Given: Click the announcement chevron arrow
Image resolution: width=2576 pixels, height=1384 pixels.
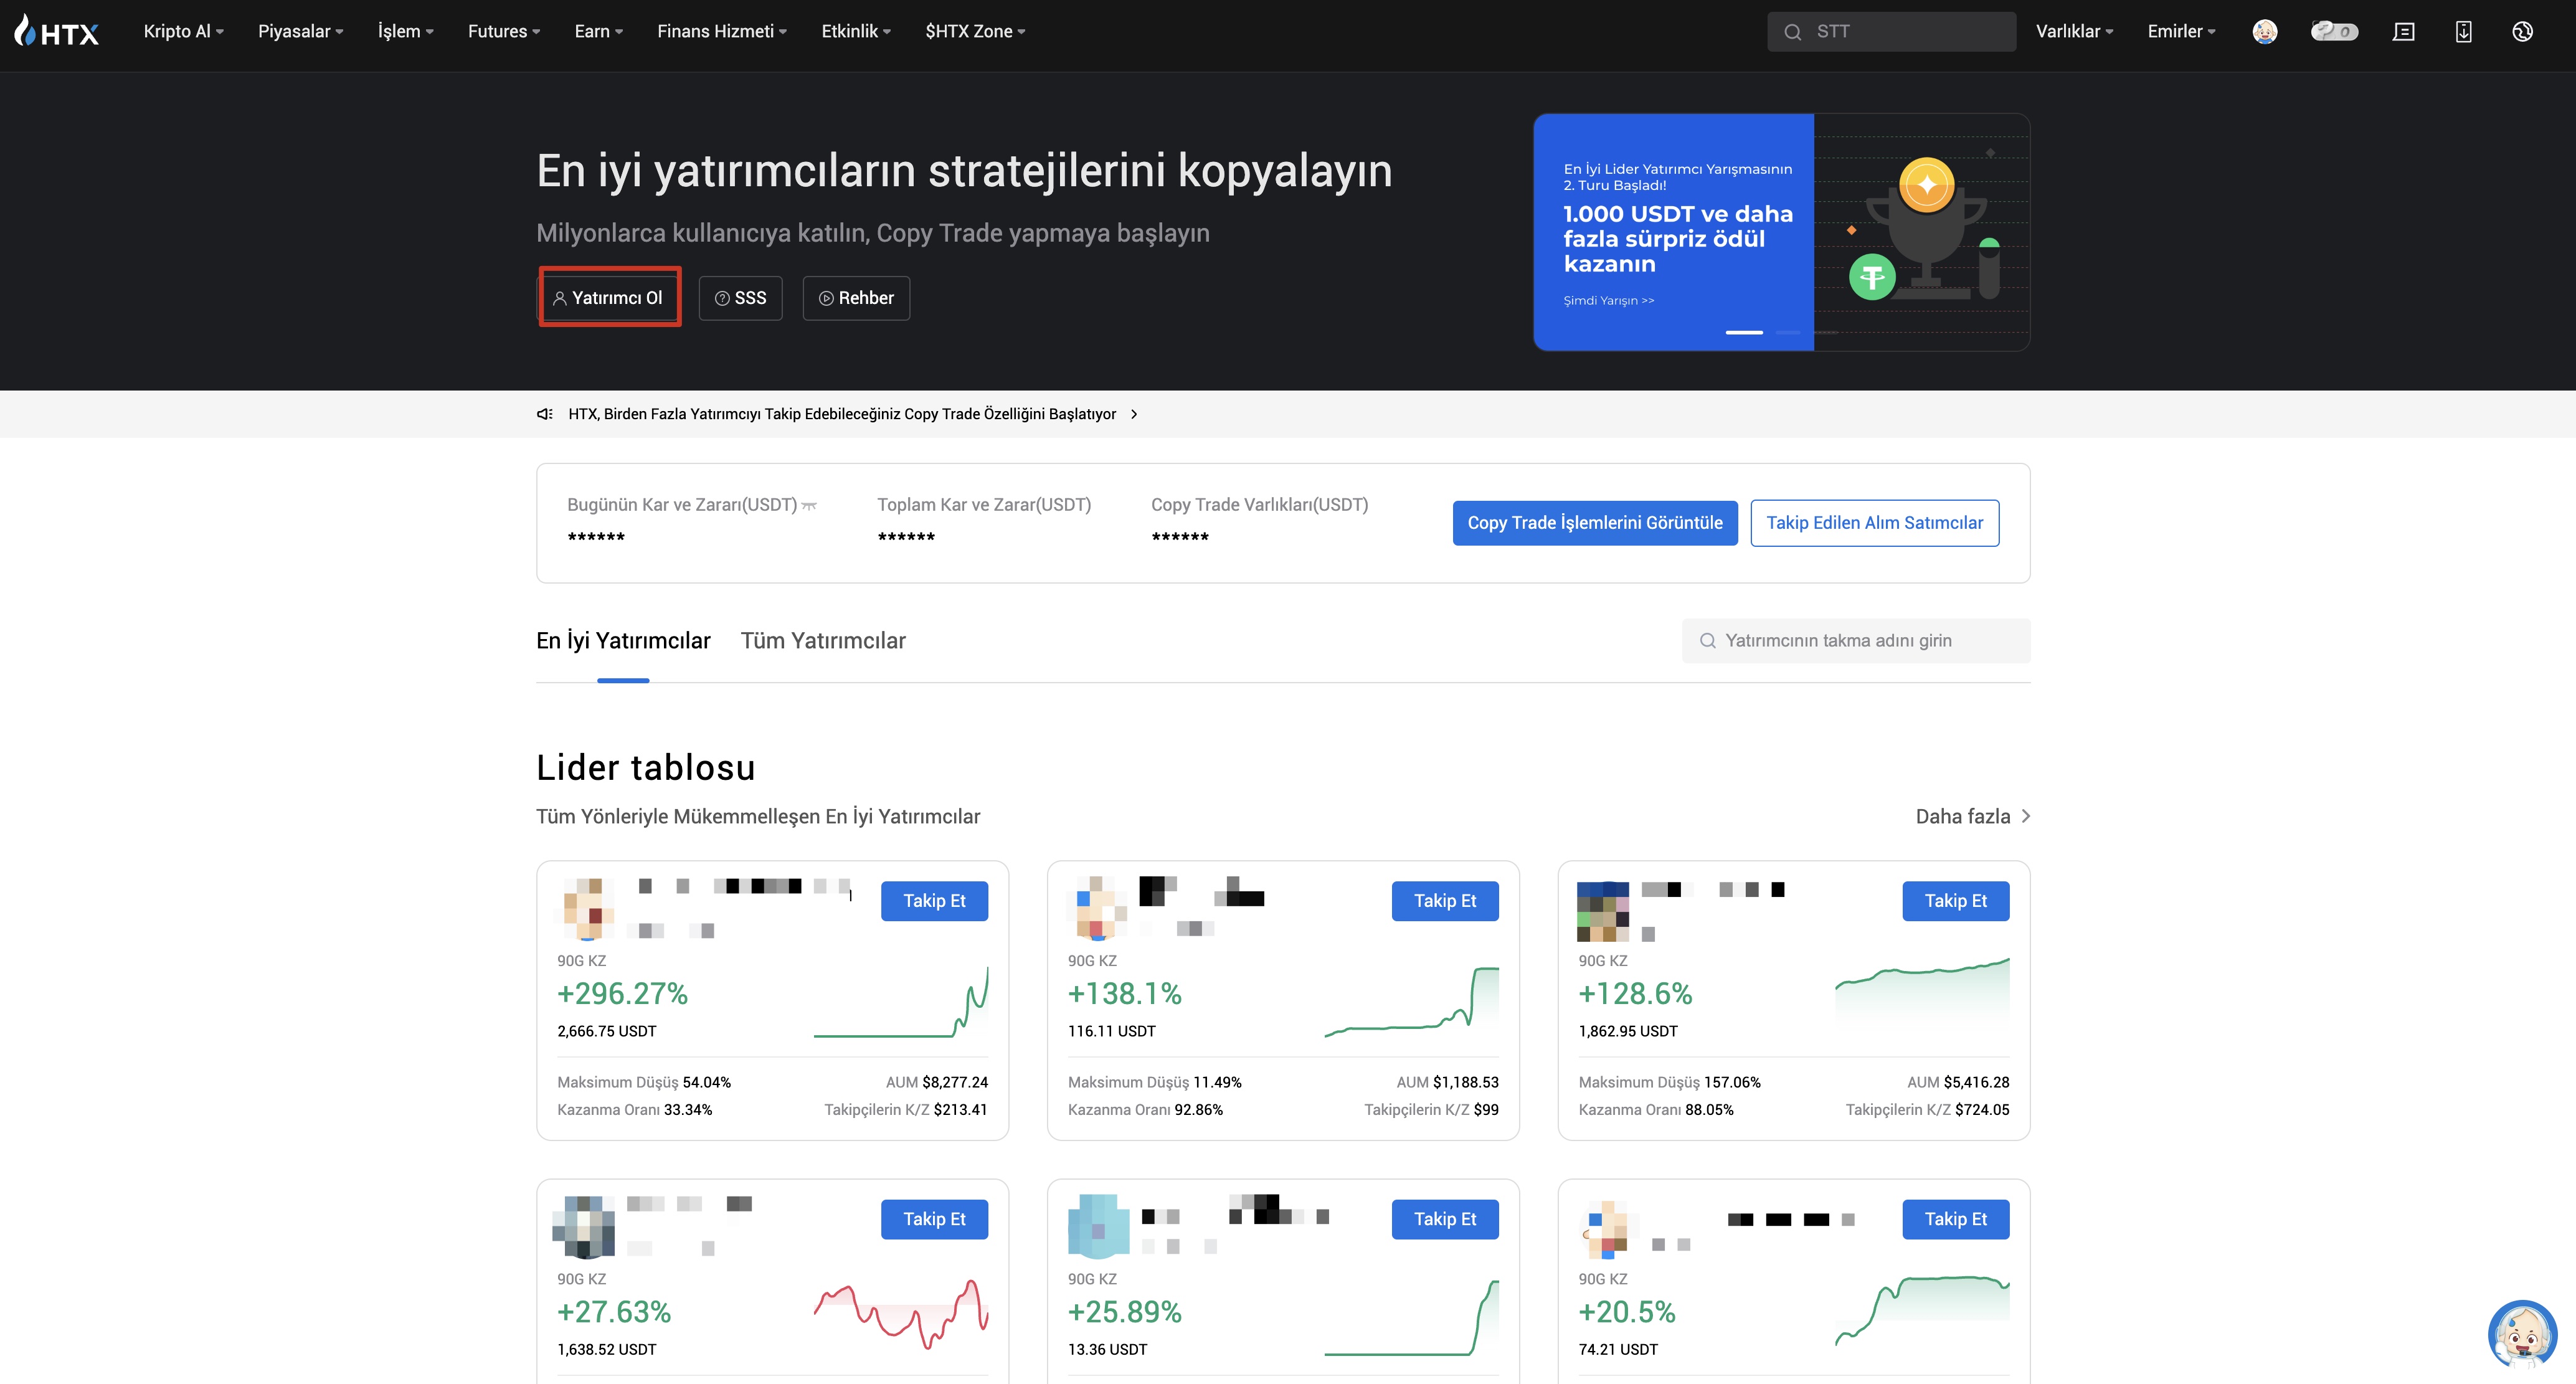Looking at the screenshot, I should click(1134, 414).
